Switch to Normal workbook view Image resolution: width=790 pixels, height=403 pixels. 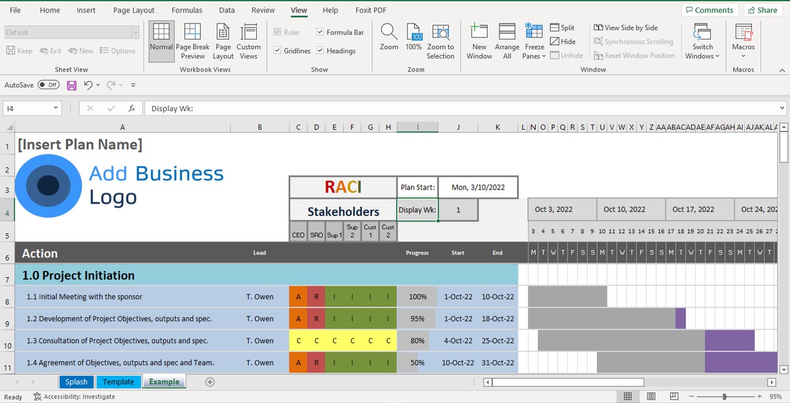coord(161,41)
